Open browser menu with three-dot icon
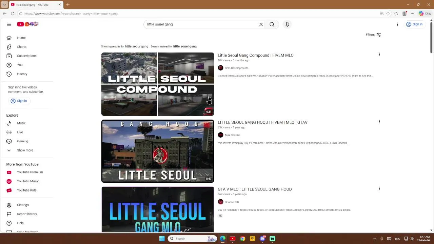 coord(412,14)
